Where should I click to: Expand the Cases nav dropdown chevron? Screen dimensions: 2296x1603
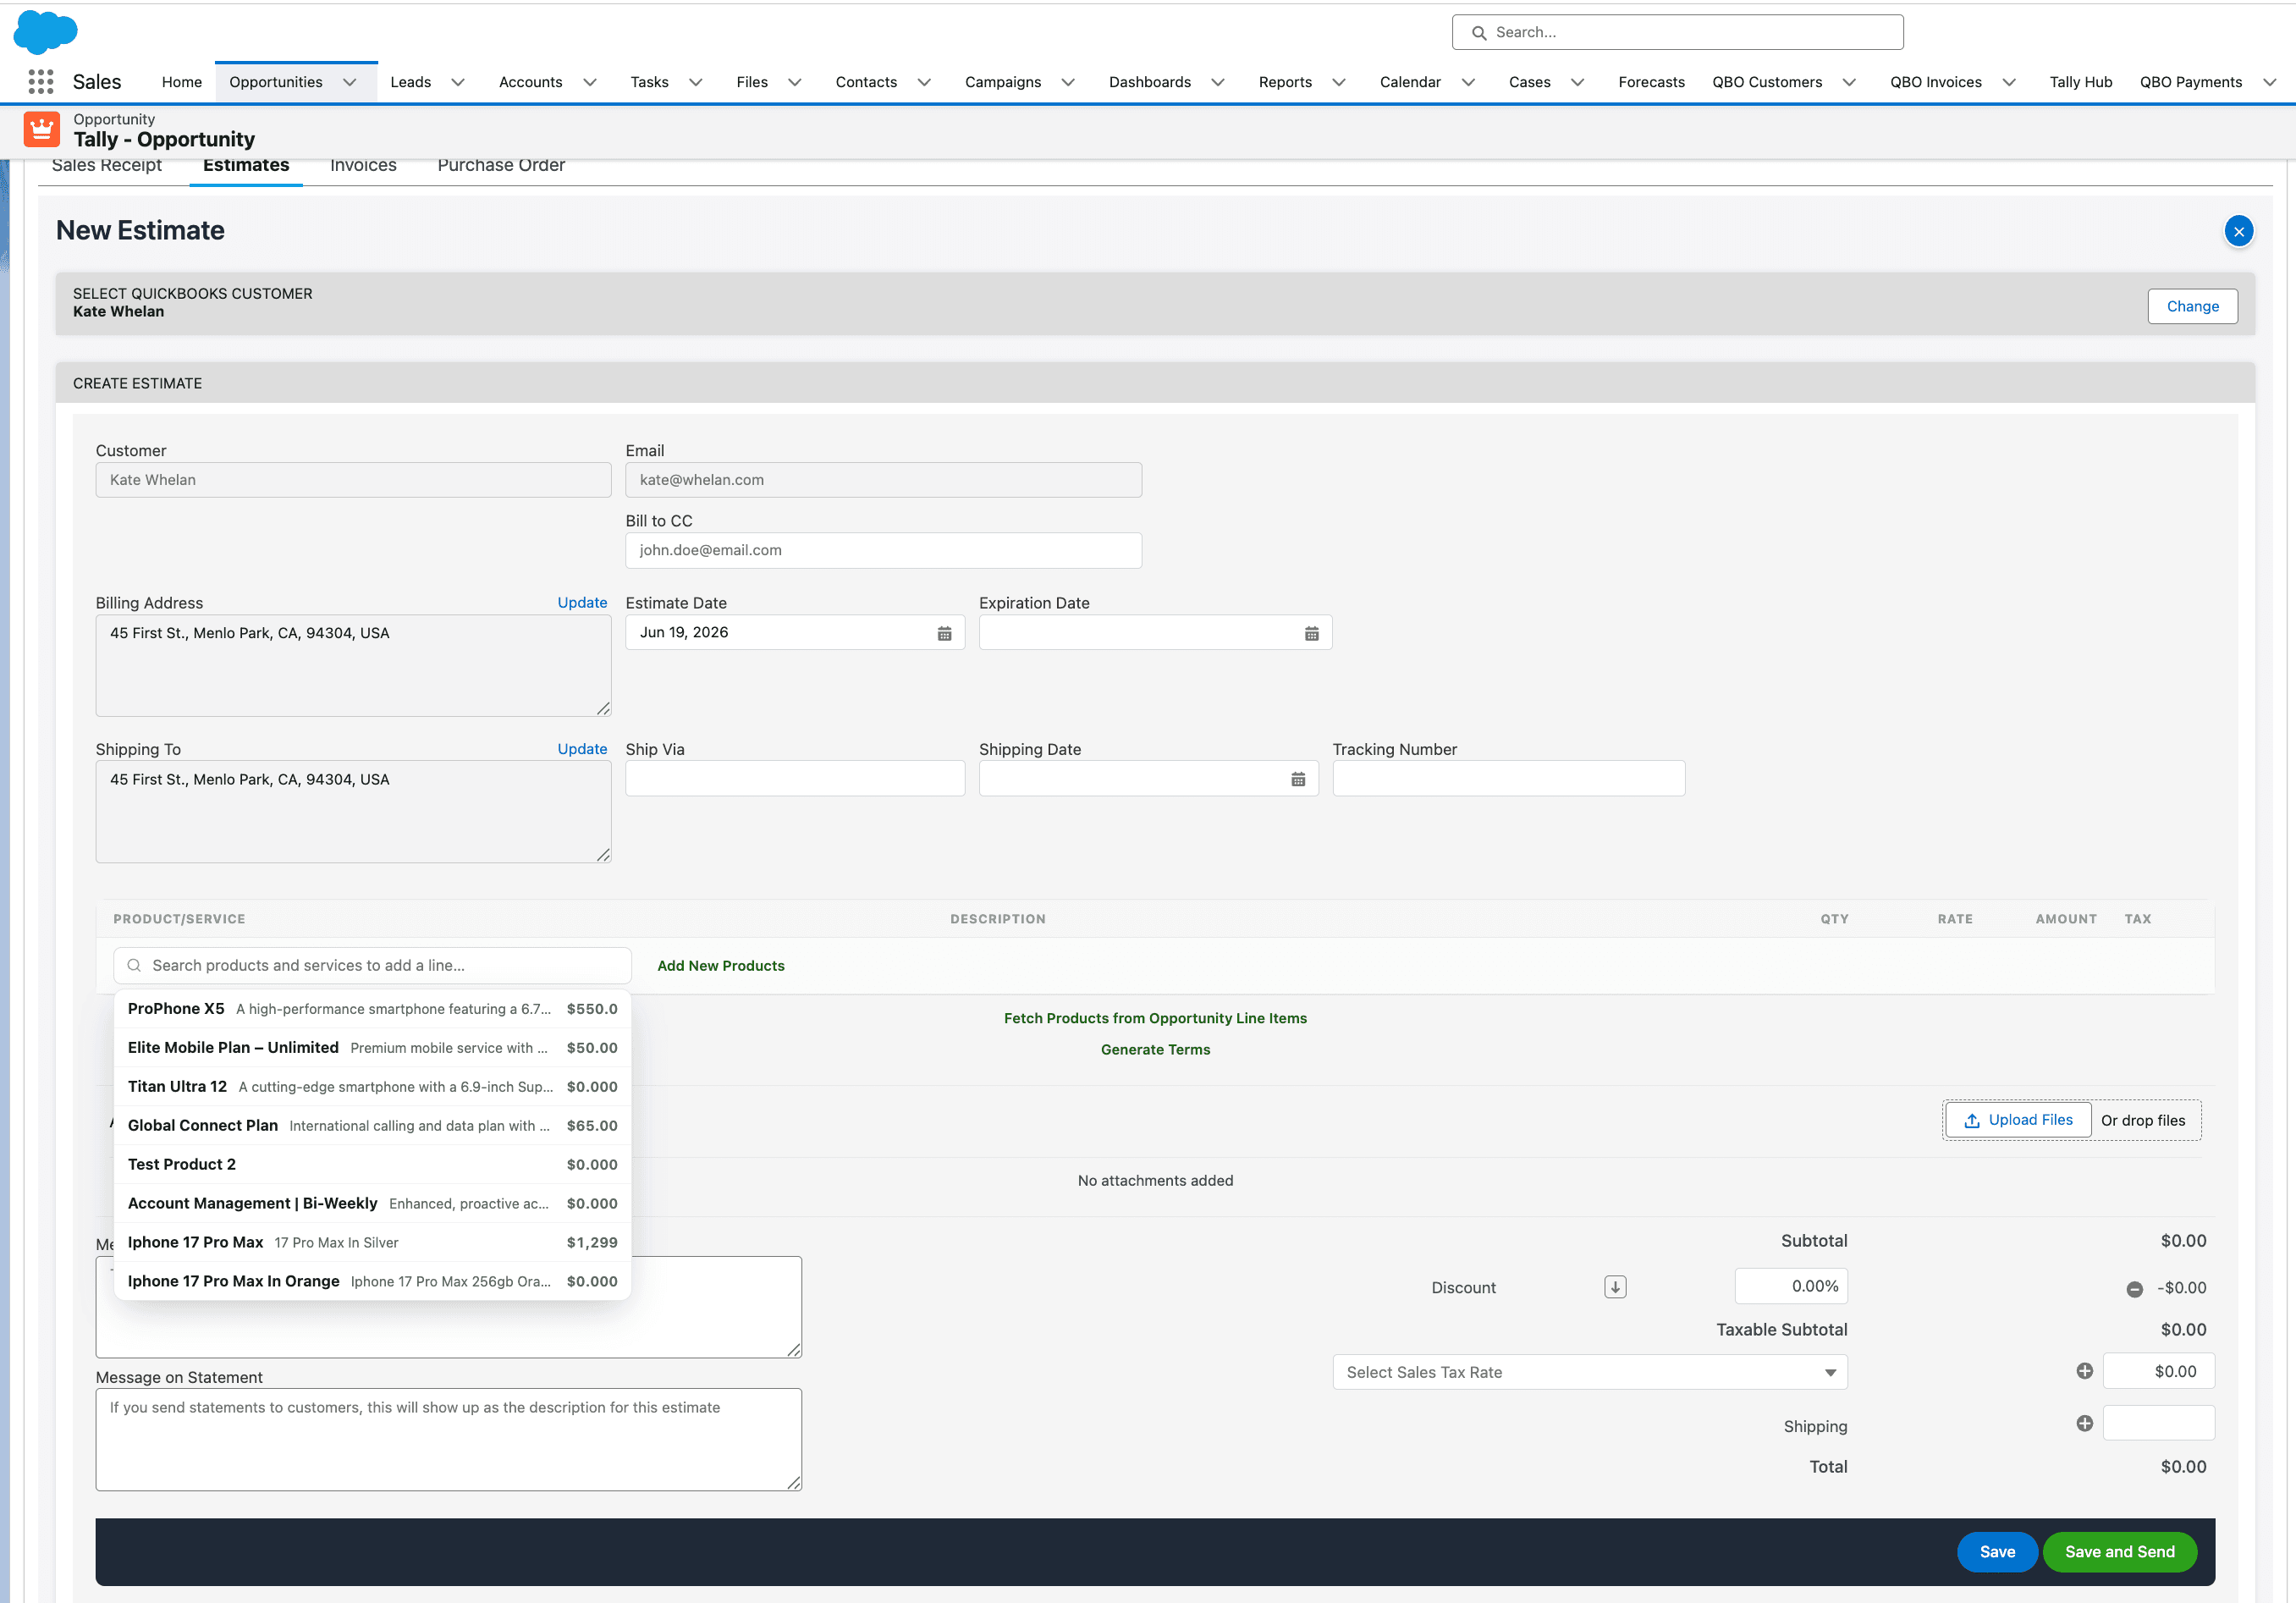1577,82
